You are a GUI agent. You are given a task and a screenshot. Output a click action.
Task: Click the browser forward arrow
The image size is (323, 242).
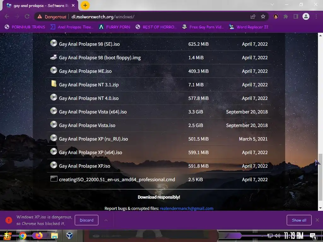tap(17, 16)
